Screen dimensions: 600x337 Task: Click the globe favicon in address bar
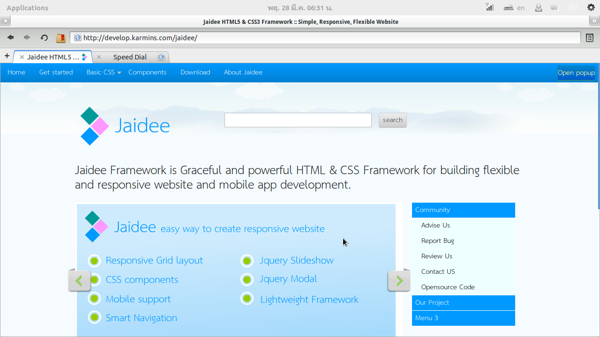click(x=77, y=37)
